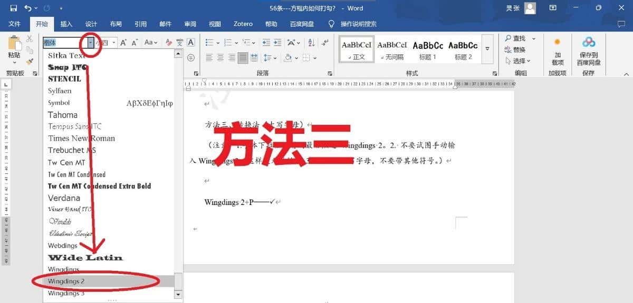Undo the last action

[x=27, y=8]
